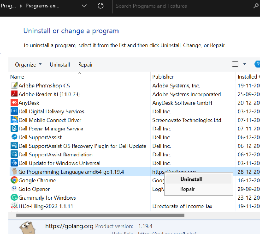
Task: Select Dell SupportAssist OS Recovery Plugin name
Action: 82,146
